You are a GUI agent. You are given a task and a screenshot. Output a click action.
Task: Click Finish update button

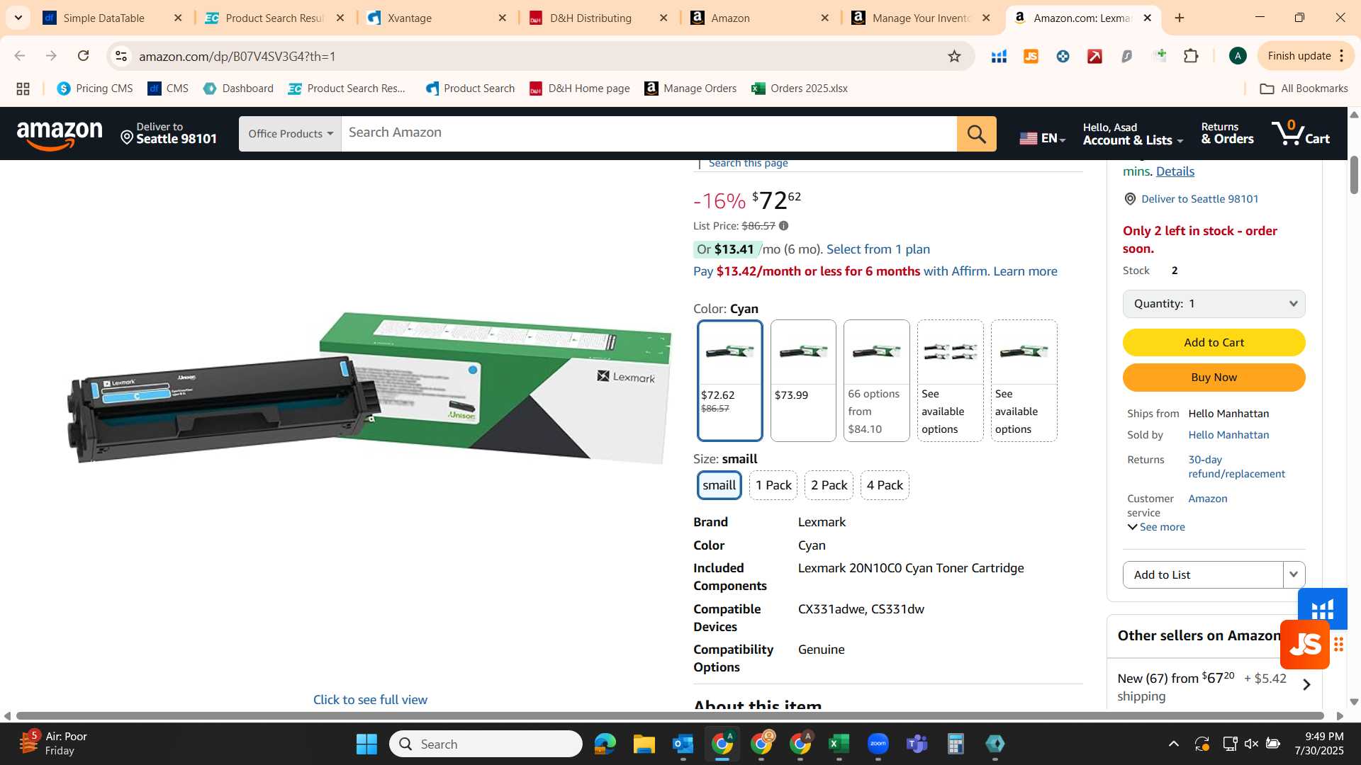1306,56
